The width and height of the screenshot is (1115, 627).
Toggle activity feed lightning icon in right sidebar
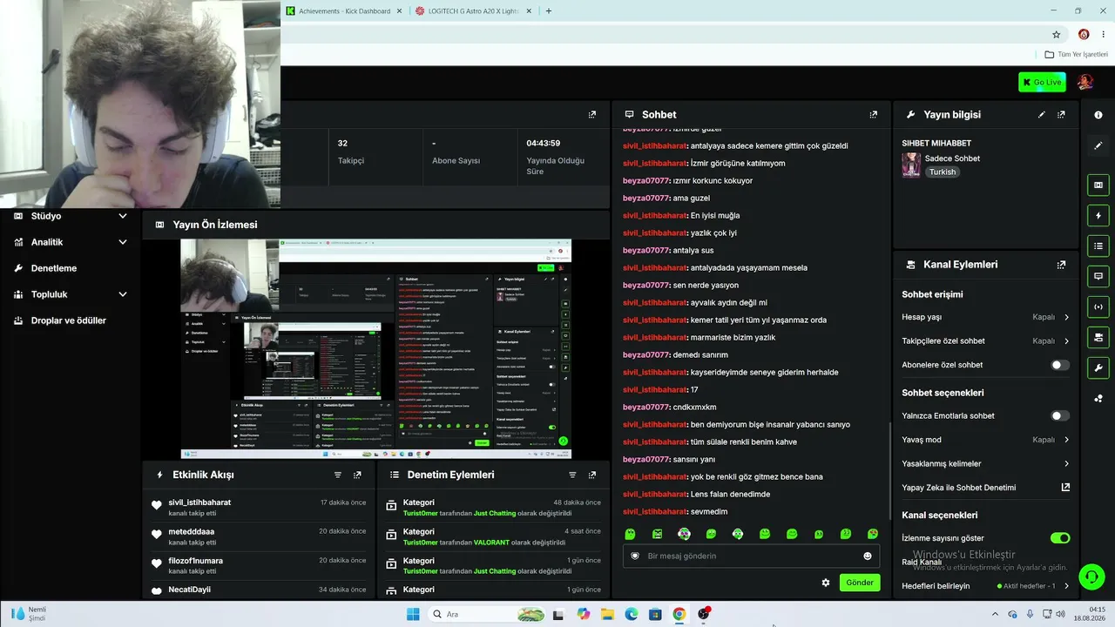pos(1098,215)
